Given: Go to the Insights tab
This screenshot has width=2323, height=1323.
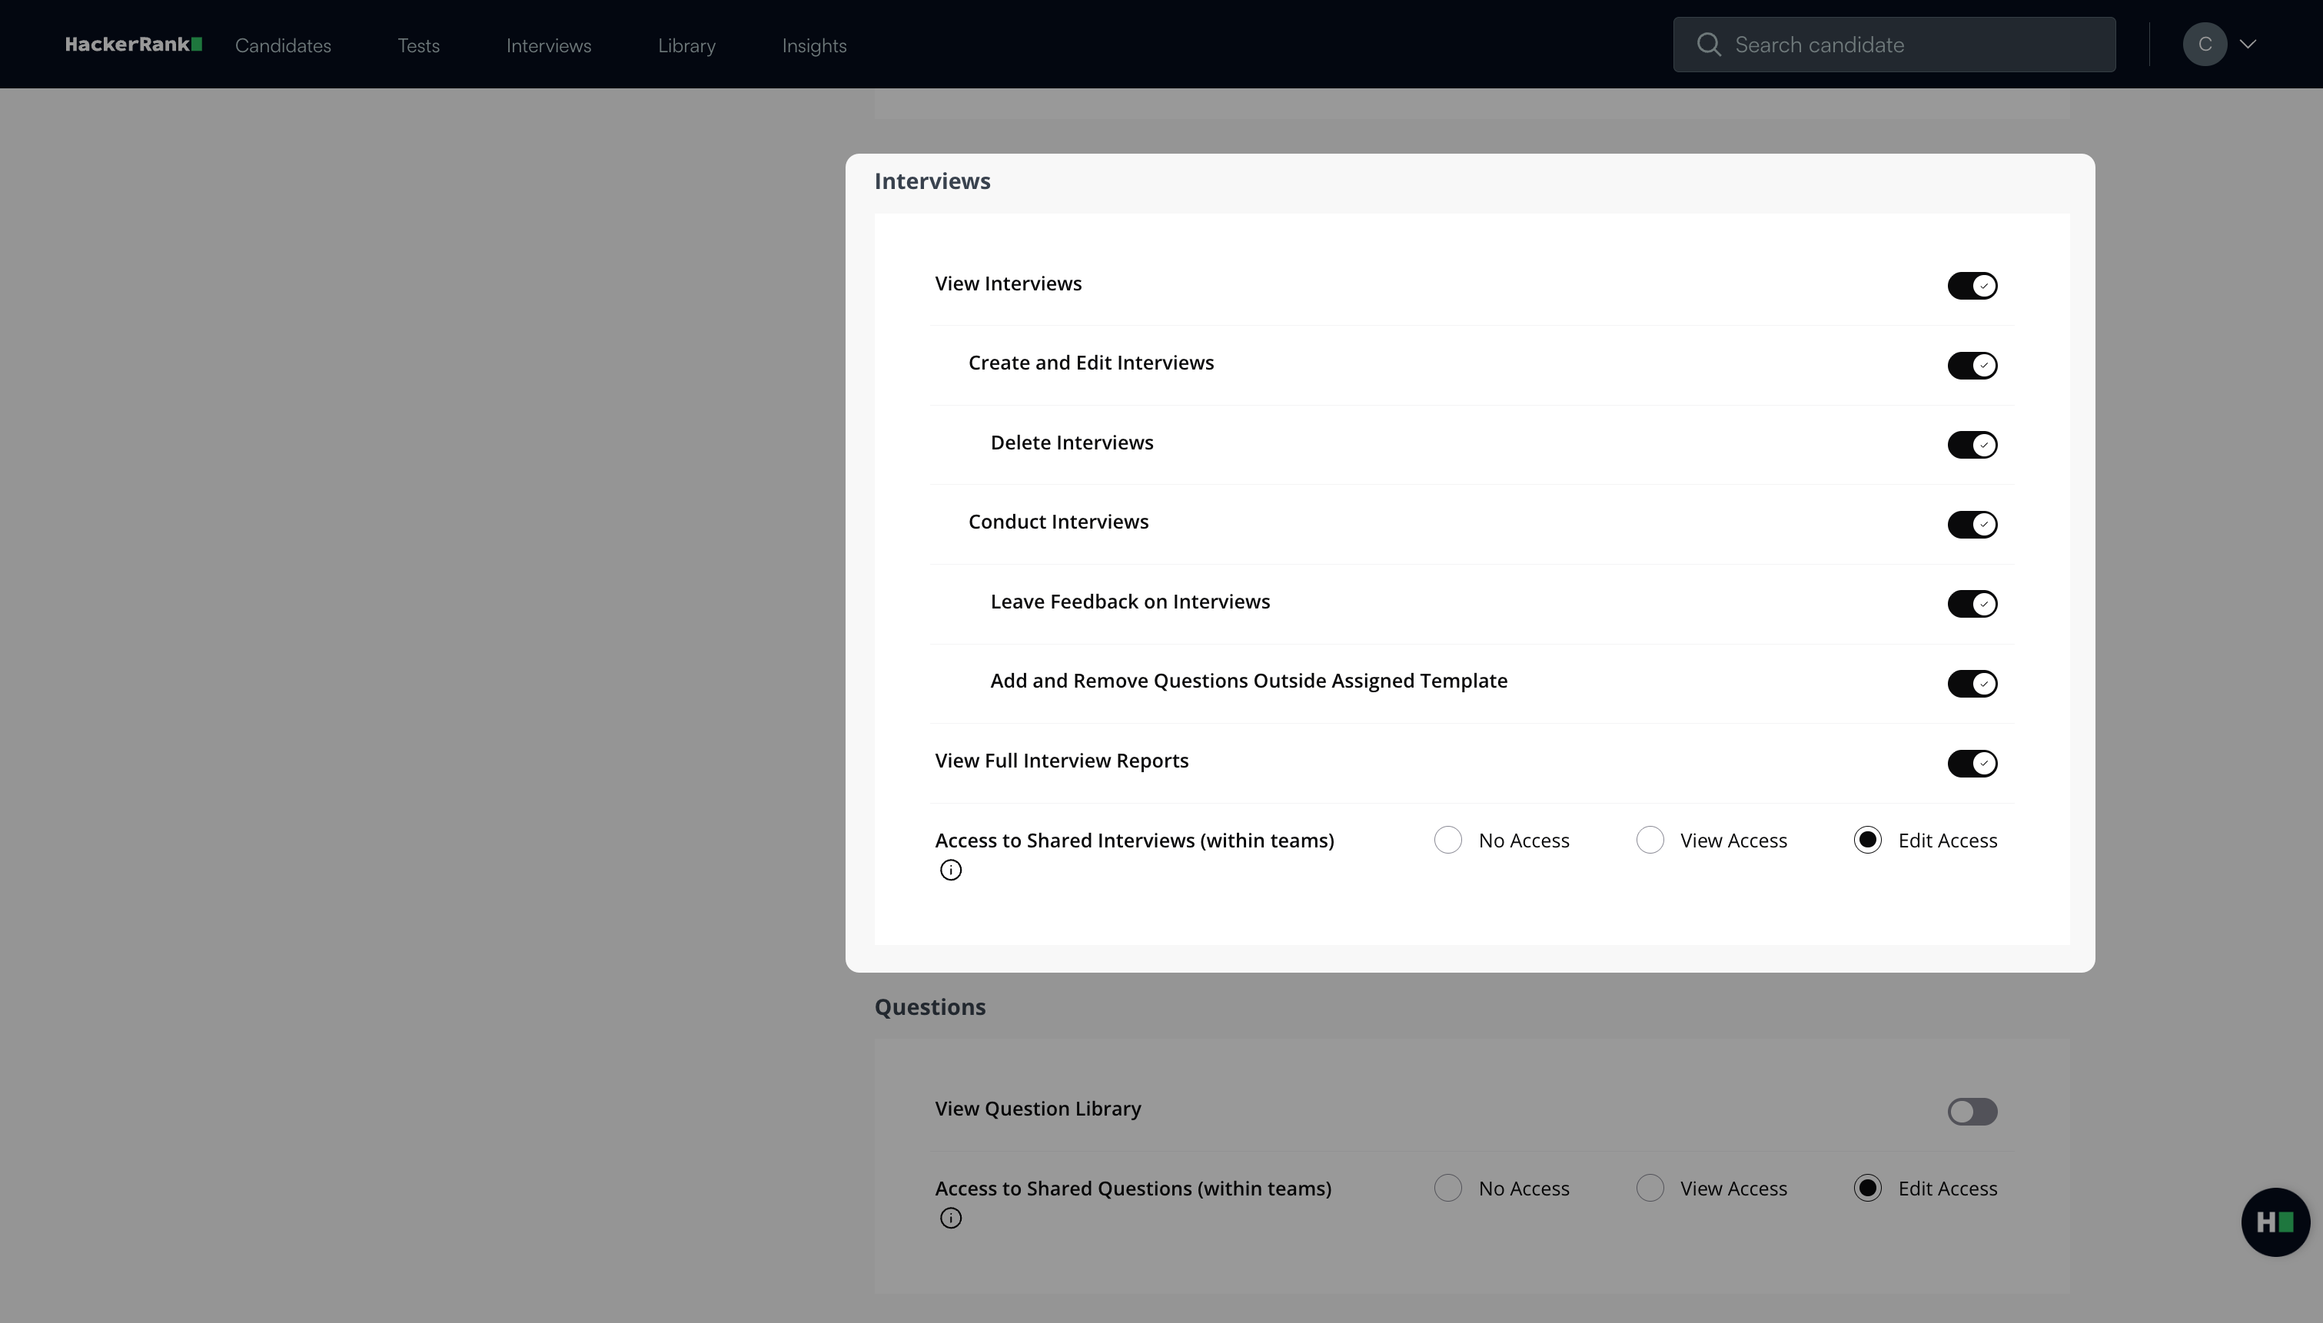Looking at the screenshot, I should (813, 45).
